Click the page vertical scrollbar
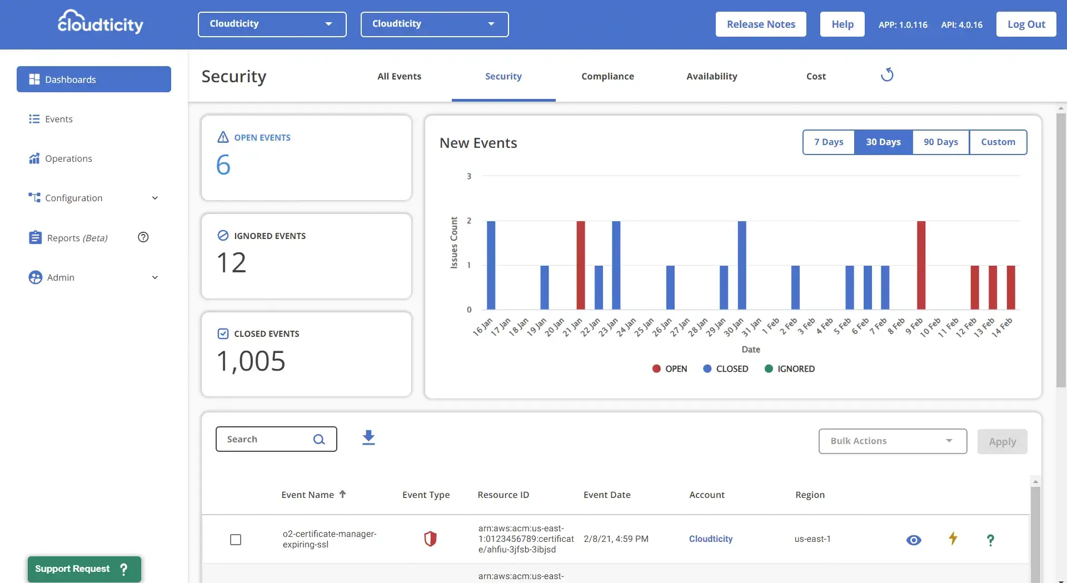Image resolution: width=1067 pixels, height=583 pixels. pos(1061,250)
